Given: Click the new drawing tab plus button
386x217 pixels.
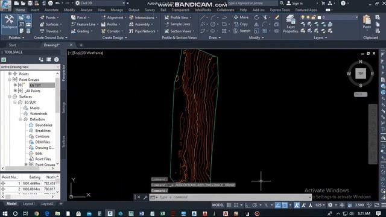Looking at the screenshot, I should pyautogui.click(x=81, y=45).
